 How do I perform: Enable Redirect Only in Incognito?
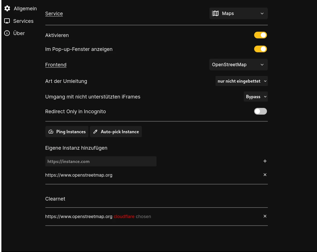tap(260, 111)
